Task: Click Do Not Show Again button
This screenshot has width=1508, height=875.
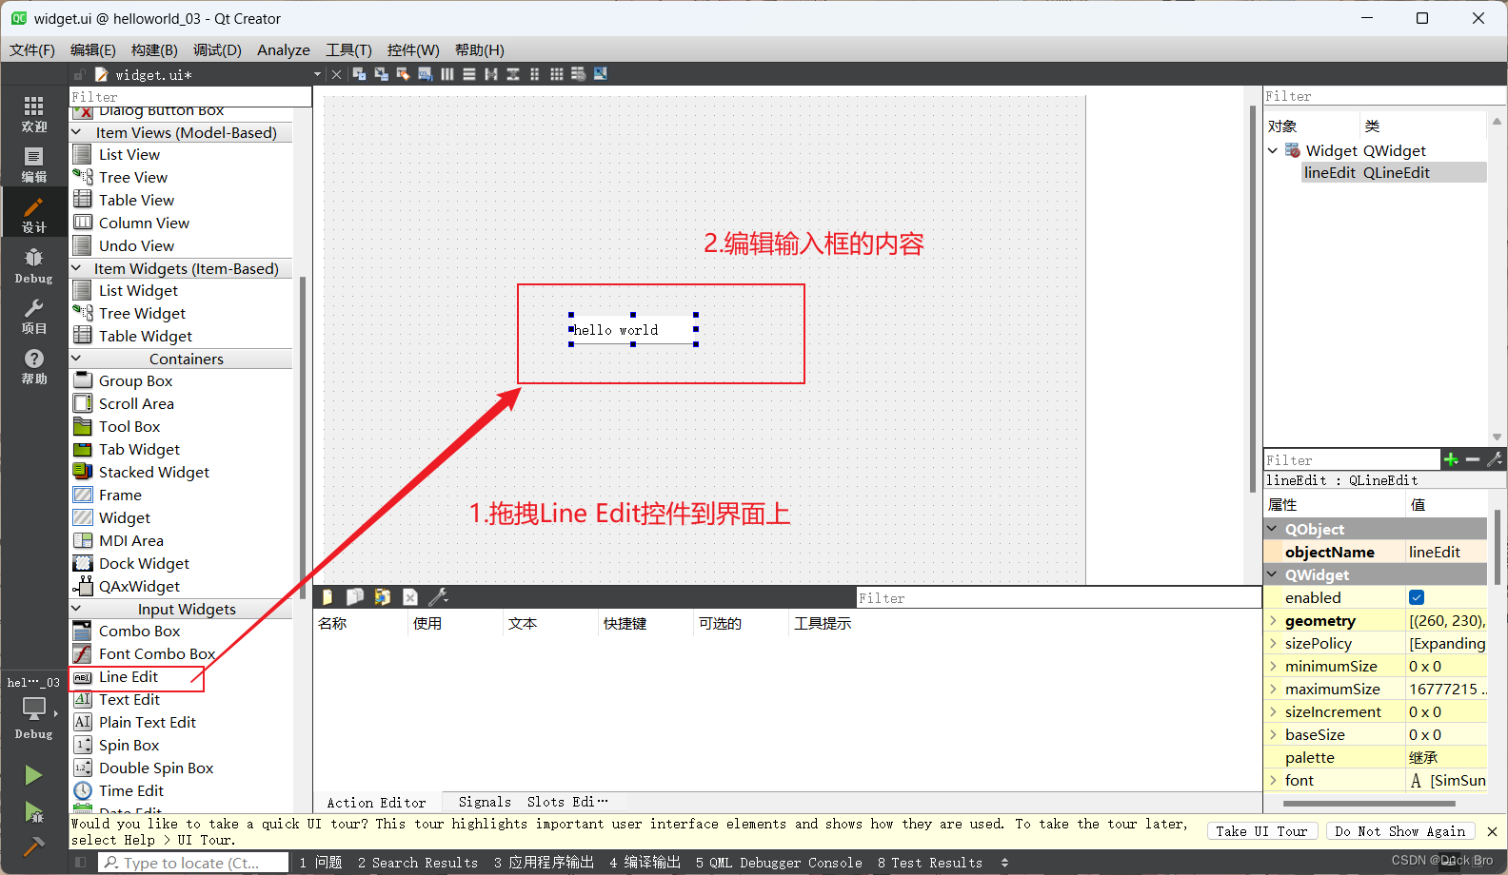Action: point(1399,831)
